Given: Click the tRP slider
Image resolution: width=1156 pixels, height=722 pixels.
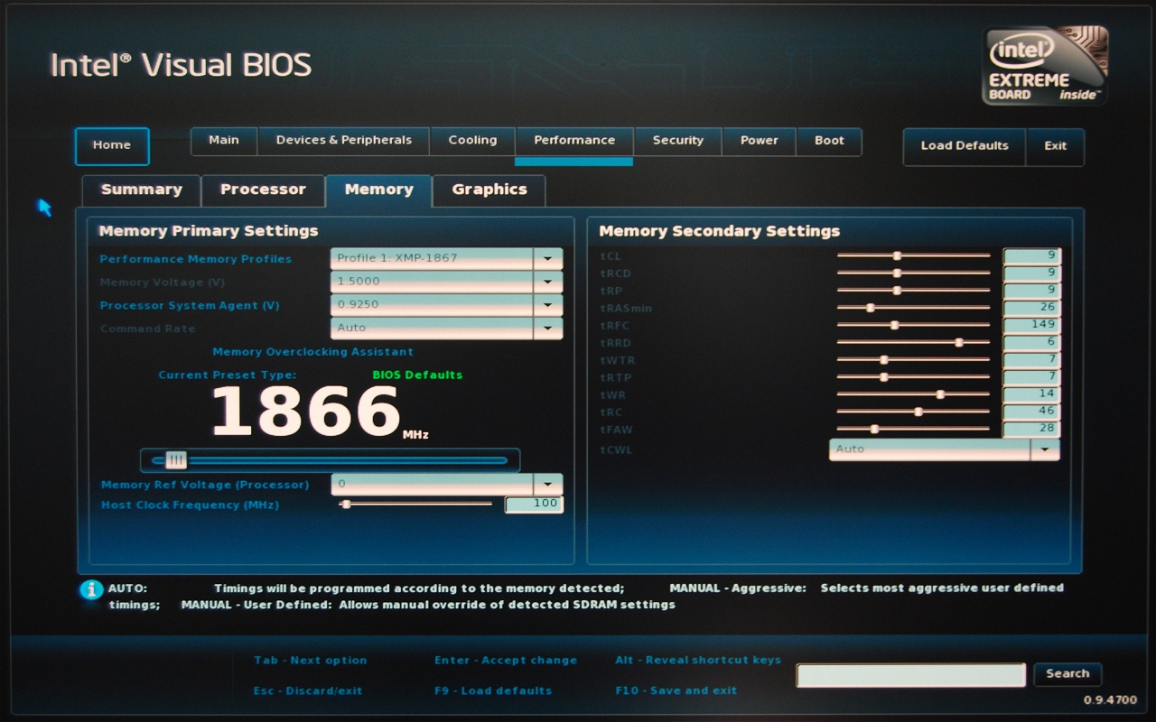Looking at the screenshot, I should [913, 291].
